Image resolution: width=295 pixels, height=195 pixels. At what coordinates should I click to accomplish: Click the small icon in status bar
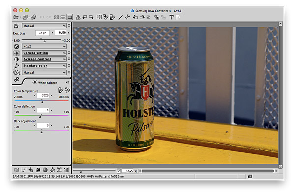tap(250, 176)
